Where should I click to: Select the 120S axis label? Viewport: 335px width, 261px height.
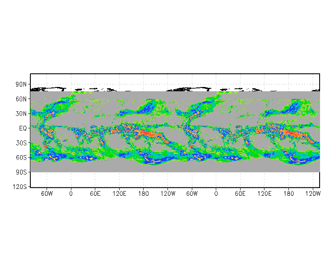20,187
